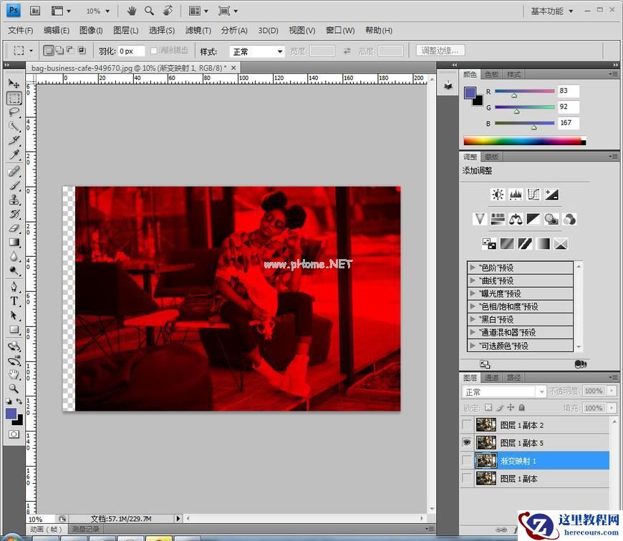Select the Eyedropper tool
The width and height of the screenshot is (623, 541).
click(x=14, y=155)
